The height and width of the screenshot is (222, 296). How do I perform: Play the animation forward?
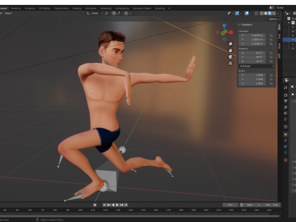point(117,205)
